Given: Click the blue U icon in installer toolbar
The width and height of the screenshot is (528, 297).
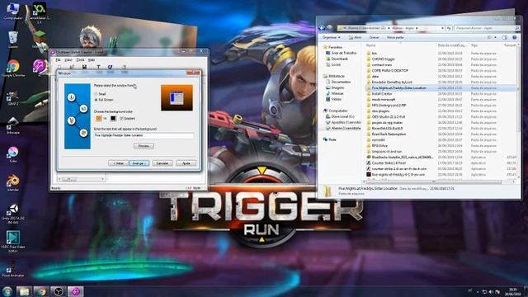Looking at the screenshot, I should 110,67.
